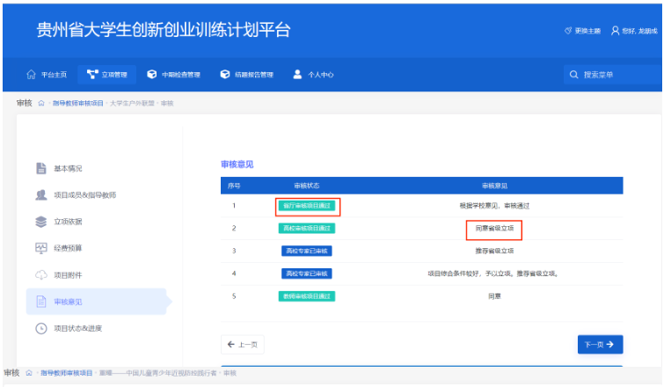Click the 项目附件 cloud icon

pyautogui.click(x=40, y=275)
